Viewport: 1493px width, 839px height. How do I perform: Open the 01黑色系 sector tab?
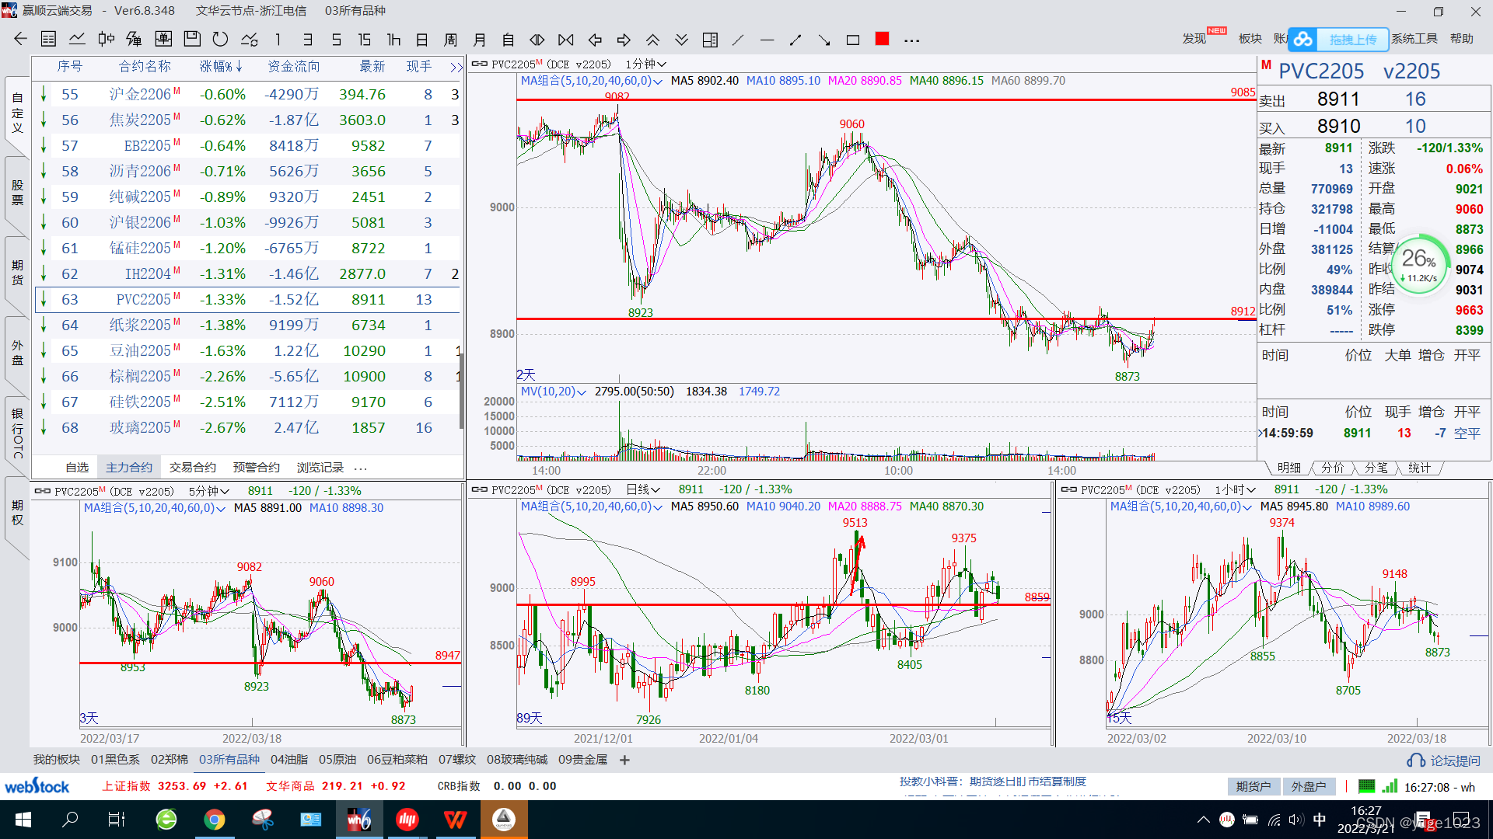pos(115,760)
